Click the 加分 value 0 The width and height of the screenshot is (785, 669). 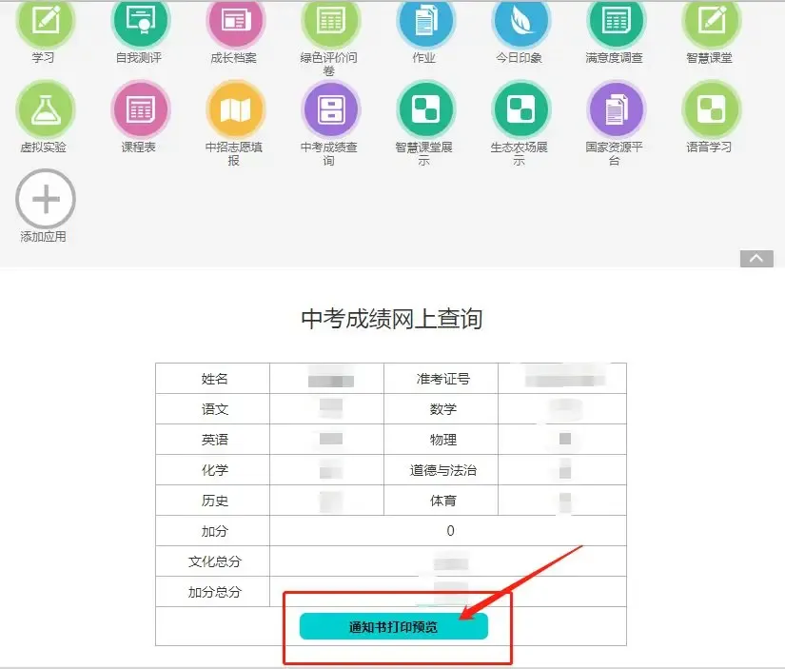pos(451,531)
